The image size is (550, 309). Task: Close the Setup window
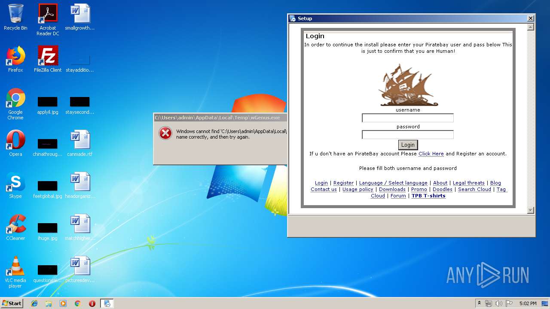point(531,18)
